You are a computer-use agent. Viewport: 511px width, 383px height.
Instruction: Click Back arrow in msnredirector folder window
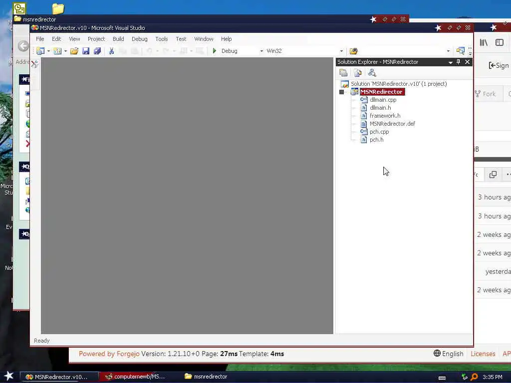(23, 46)
